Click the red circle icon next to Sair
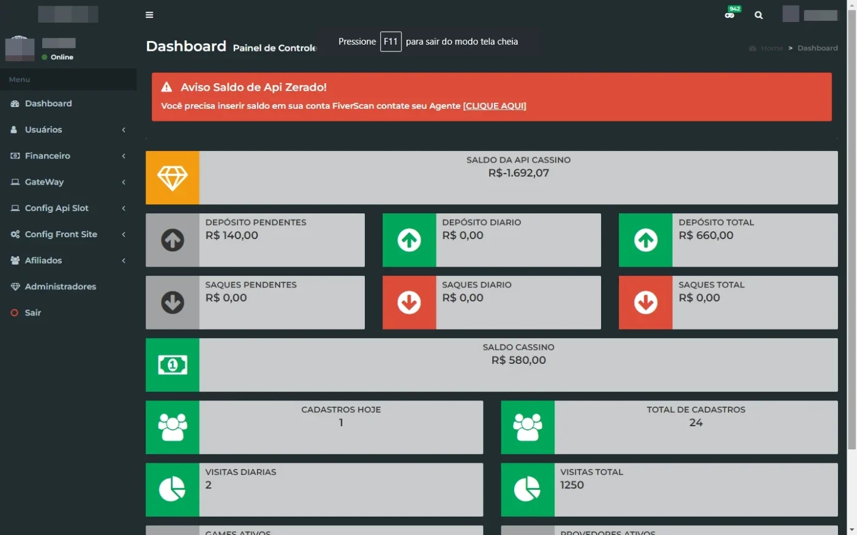The image size is (857, 535). 15,313
